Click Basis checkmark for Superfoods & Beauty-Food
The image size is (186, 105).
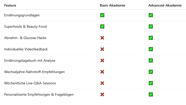point(102,26)
